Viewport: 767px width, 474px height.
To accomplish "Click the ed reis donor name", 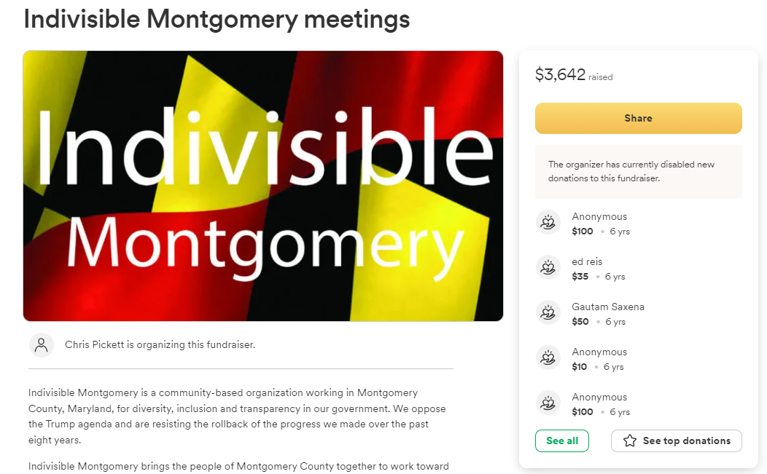I will point(587,261).
